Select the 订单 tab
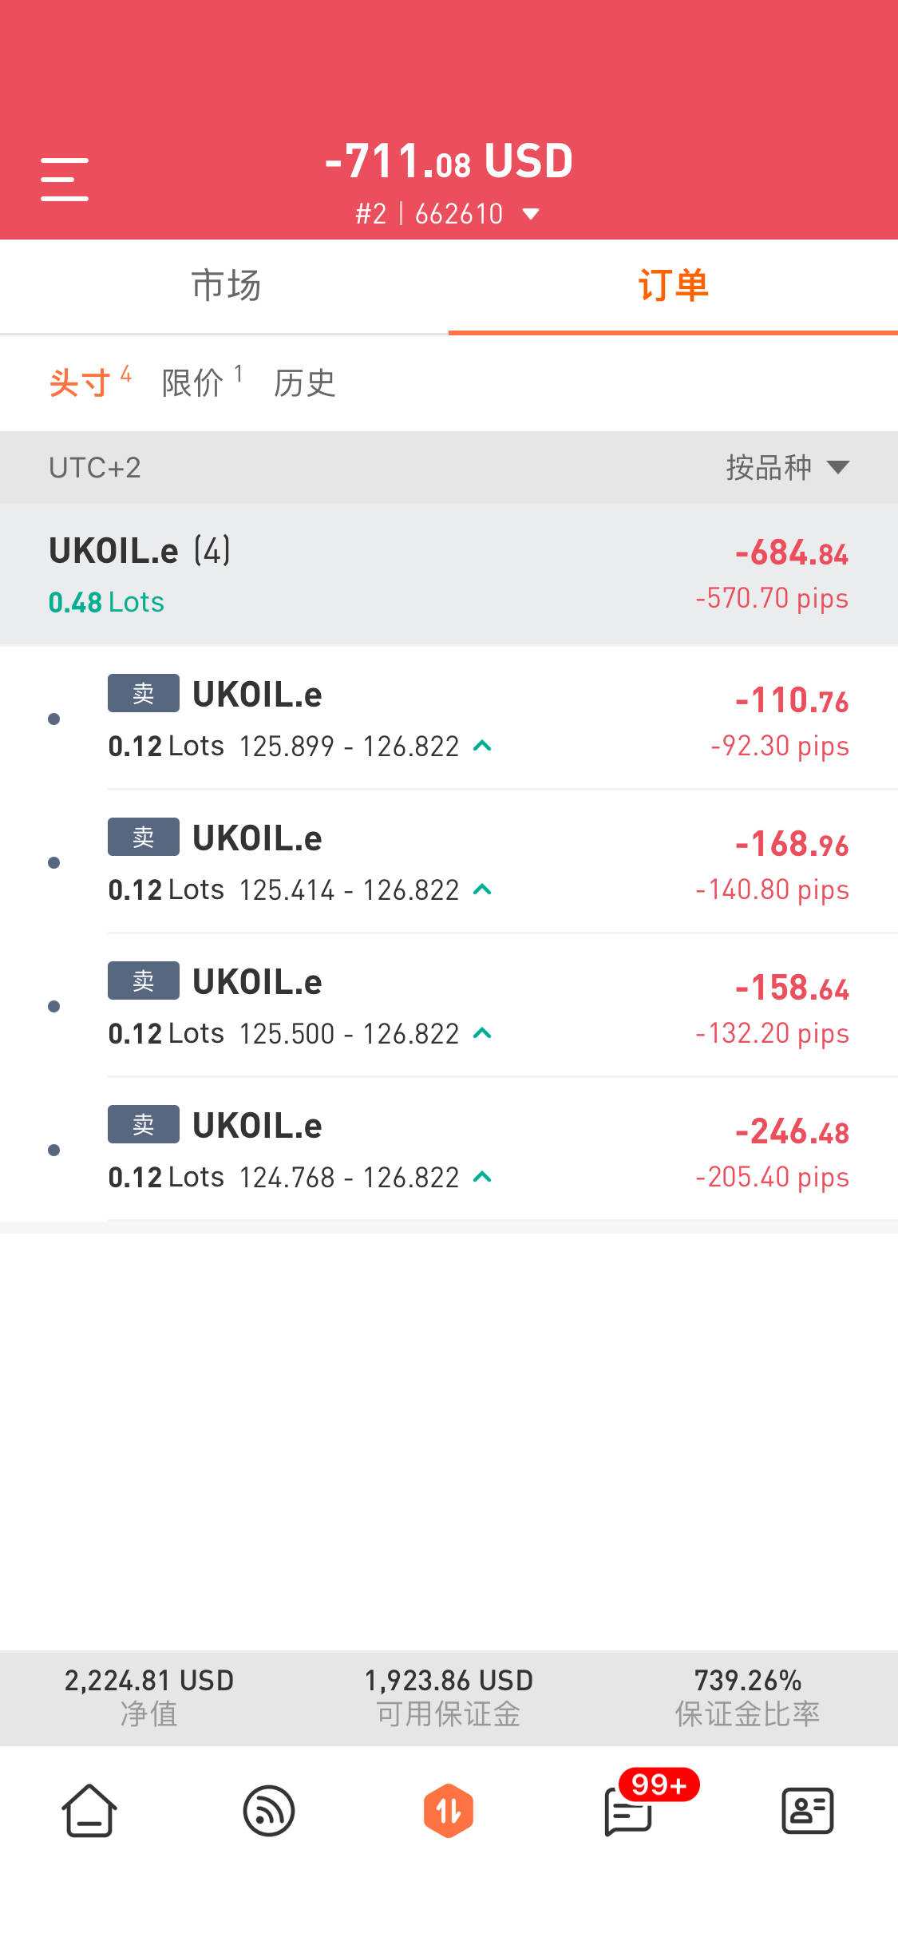The image size is (898, 1945). [673, 285]
